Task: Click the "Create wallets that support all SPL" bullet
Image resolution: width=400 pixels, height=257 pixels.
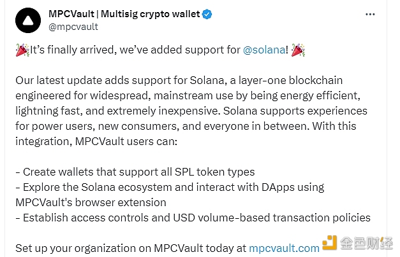Action: click(x=135, y=172)
